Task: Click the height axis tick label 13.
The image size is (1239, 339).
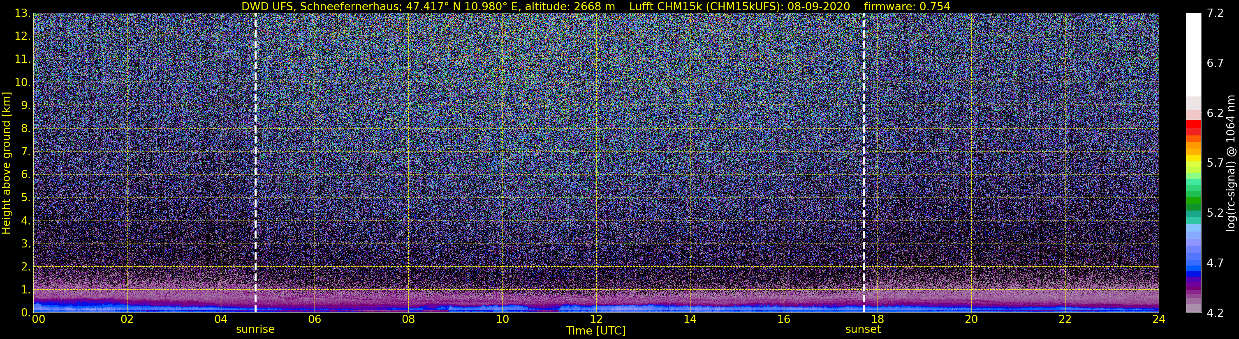Action: 23,14
